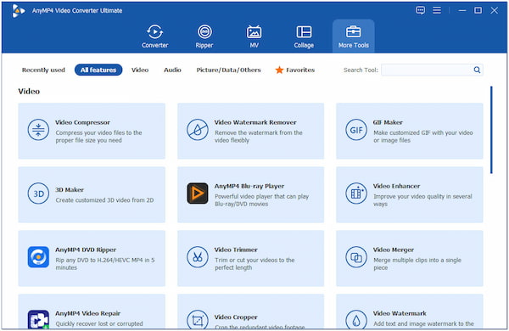The width and height of the screenshot is (509, 331).
Task: Click the "Video" section heading
Action: [x=29, y=92]
